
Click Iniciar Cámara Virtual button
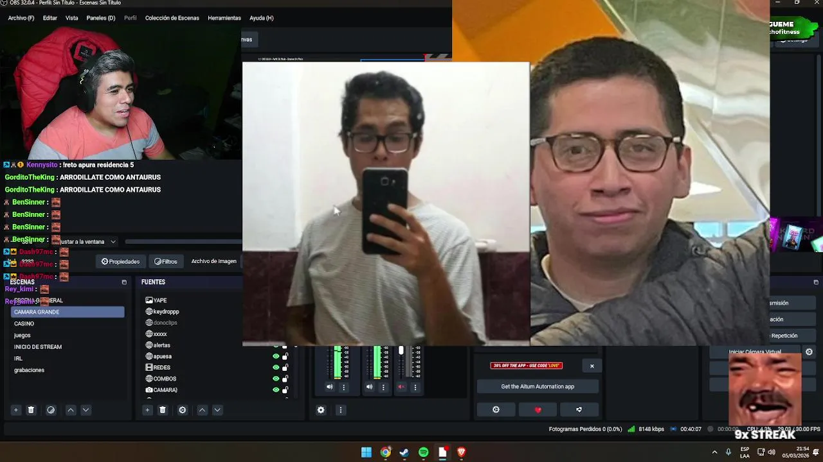tap(755, 352)
